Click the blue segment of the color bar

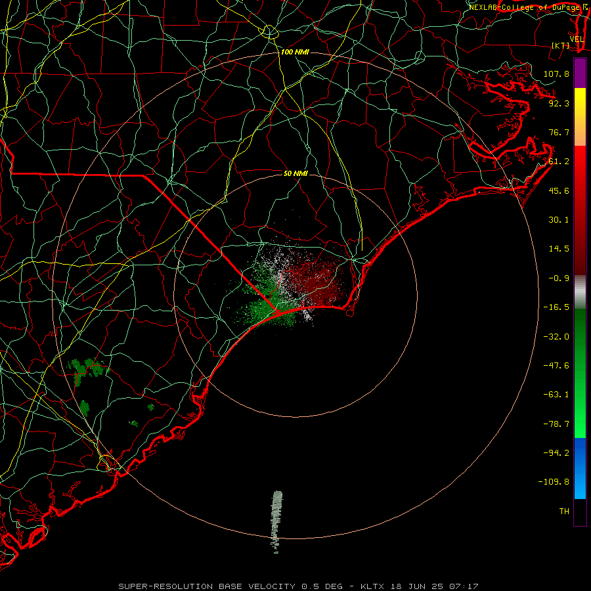tap(580, 468)
